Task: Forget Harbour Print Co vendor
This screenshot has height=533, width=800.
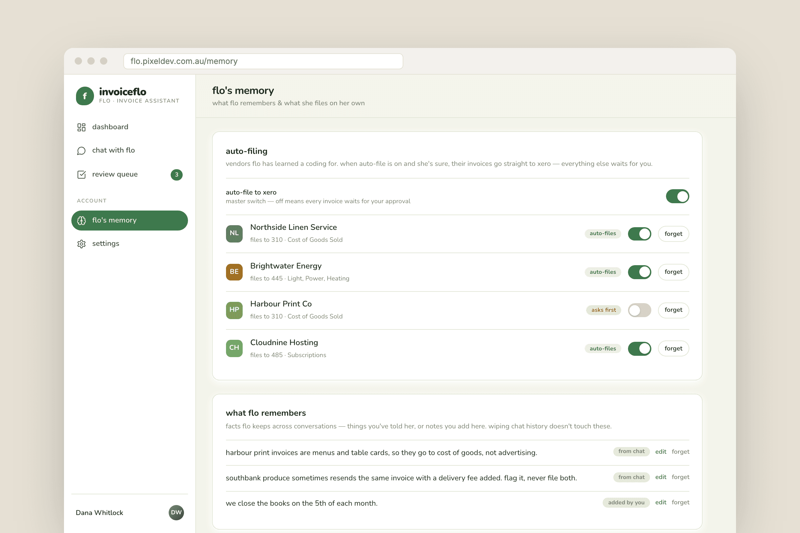Action: pos(673,310)
